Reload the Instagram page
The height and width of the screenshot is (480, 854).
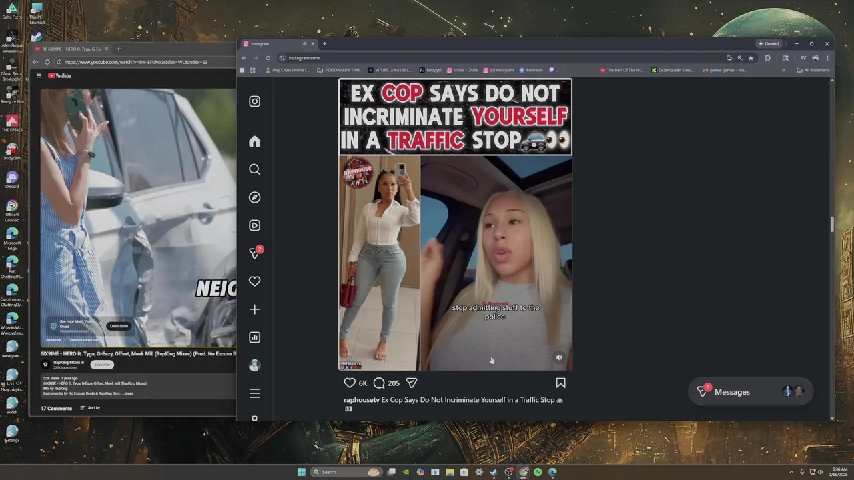[268, 58]
